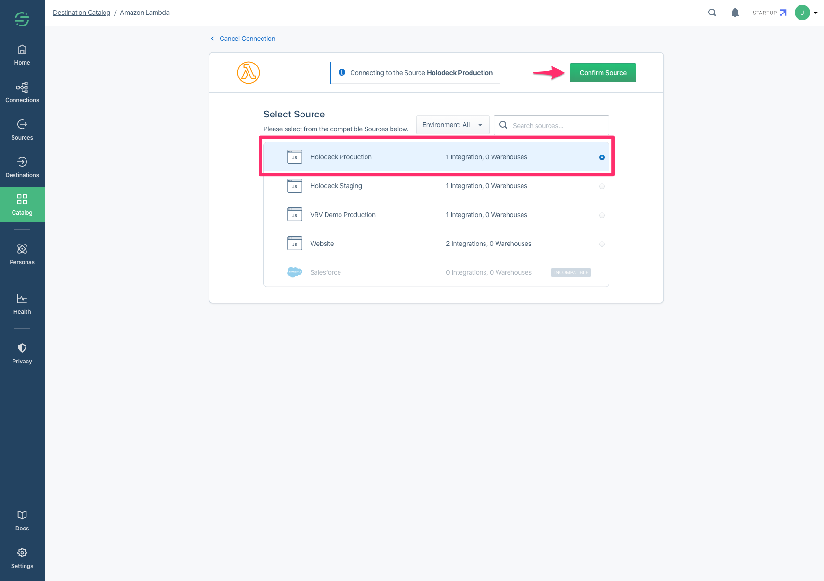Click the Amazon Lambda breadcrumb
824x581 pixels.
point(144,13)
